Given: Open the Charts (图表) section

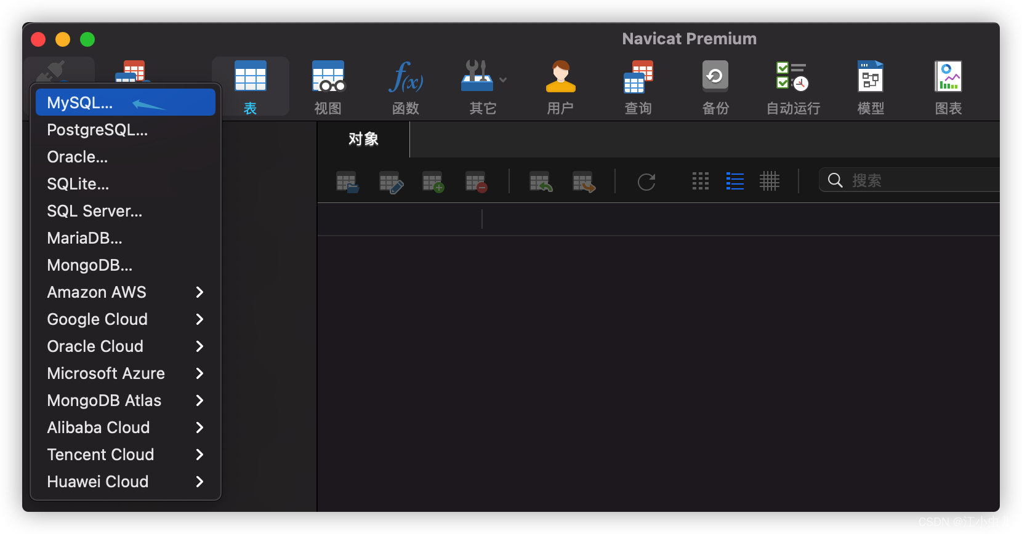Looking at the screenshot, I should (x=948, y=87).
